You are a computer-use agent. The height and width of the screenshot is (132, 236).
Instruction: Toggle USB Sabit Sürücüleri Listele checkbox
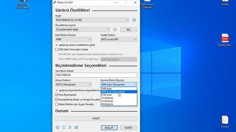(56, 49)
